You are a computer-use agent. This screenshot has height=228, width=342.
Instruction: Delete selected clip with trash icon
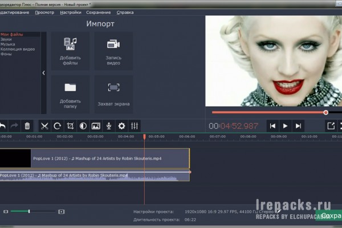pyautogui.click(x=27, y=126)
